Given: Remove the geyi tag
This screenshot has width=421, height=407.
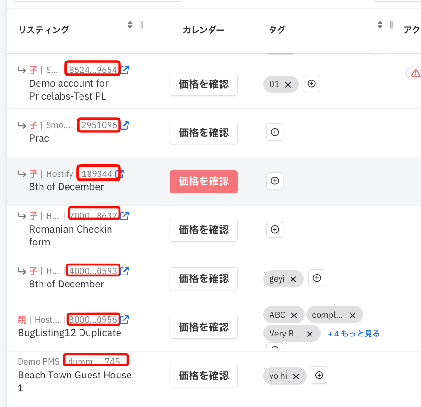Looking at the screenshot, I should coord(293,279).
